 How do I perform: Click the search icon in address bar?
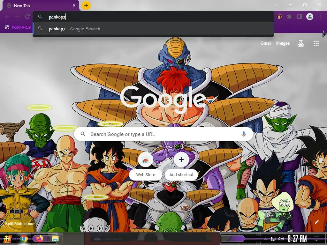point(40,17)
